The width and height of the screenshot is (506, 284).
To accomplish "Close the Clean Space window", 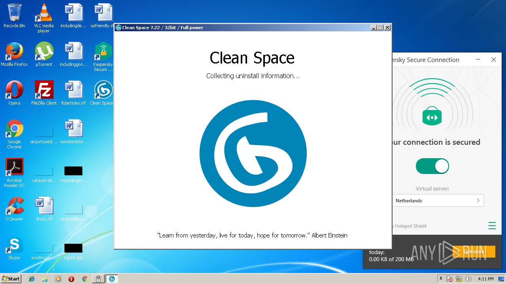I will [x=387, y=28].
